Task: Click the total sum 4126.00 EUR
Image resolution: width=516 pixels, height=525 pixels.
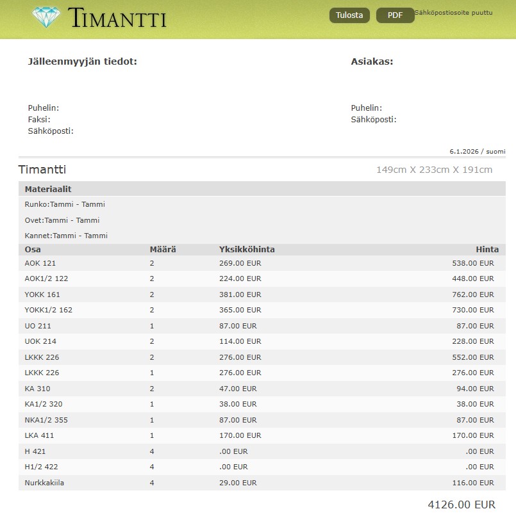Action: tap(461, 505)
